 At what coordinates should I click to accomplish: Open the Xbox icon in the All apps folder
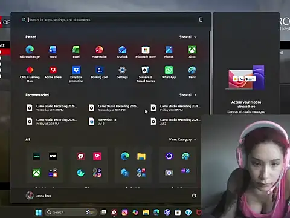[36, 173]
